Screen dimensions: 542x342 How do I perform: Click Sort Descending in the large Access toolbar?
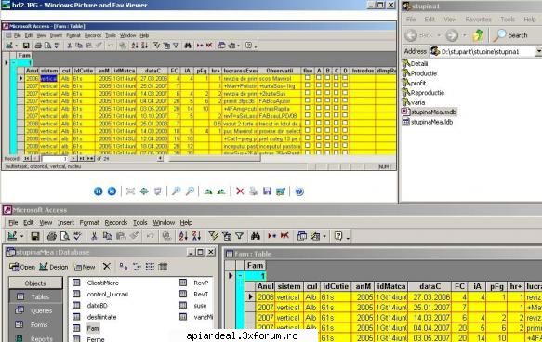click(x=196, y=236)
